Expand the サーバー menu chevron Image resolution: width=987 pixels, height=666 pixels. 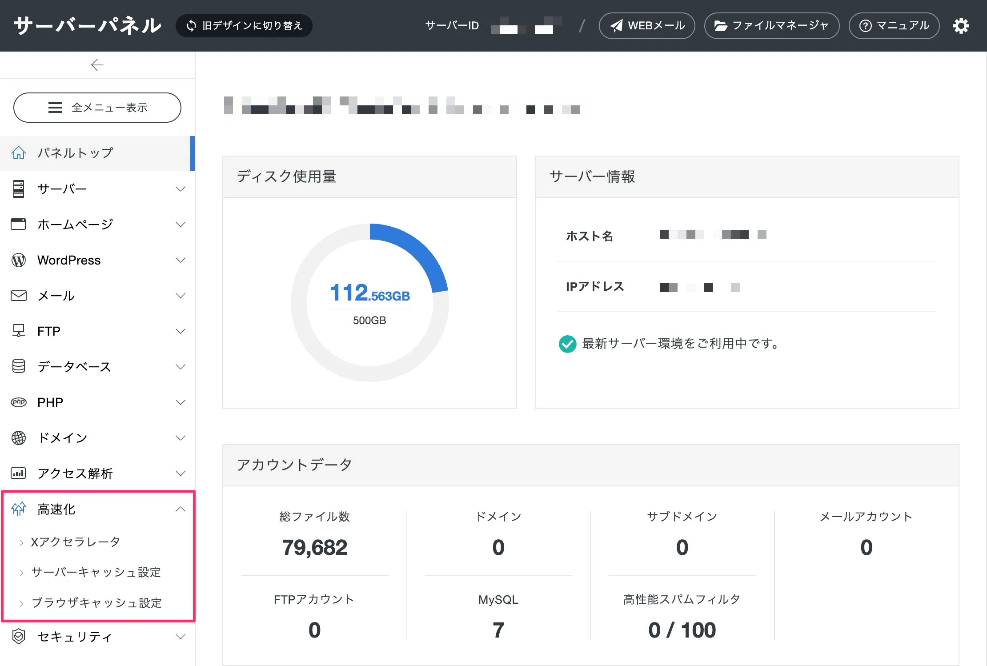click(181, 189)
